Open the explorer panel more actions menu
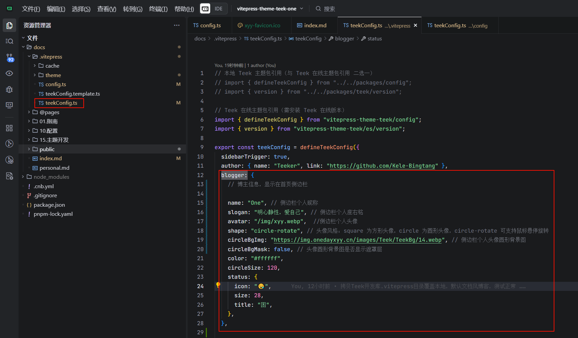Image resolution: width=578 pixels, height=338 pixels. 177,26
